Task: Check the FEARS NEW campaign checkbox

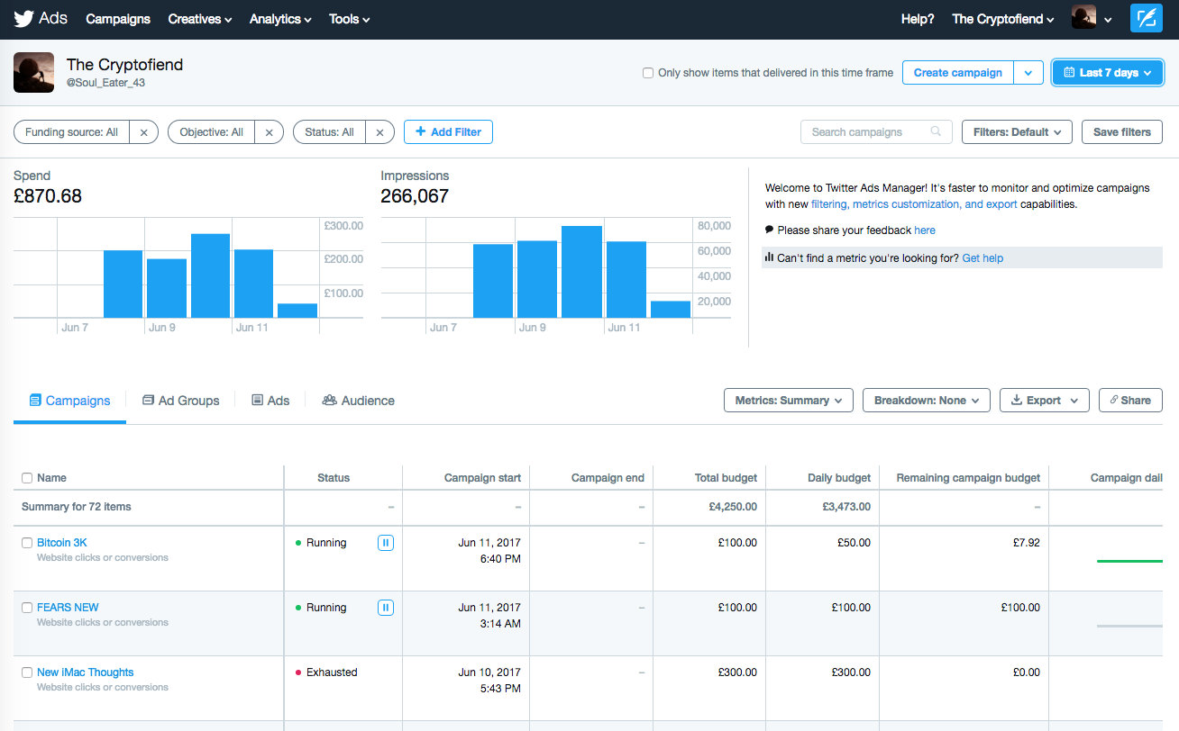Action: 27,608
